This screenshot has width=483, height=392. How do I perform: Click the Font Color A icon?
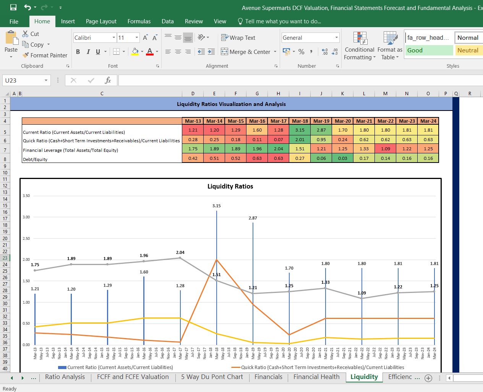150,52
